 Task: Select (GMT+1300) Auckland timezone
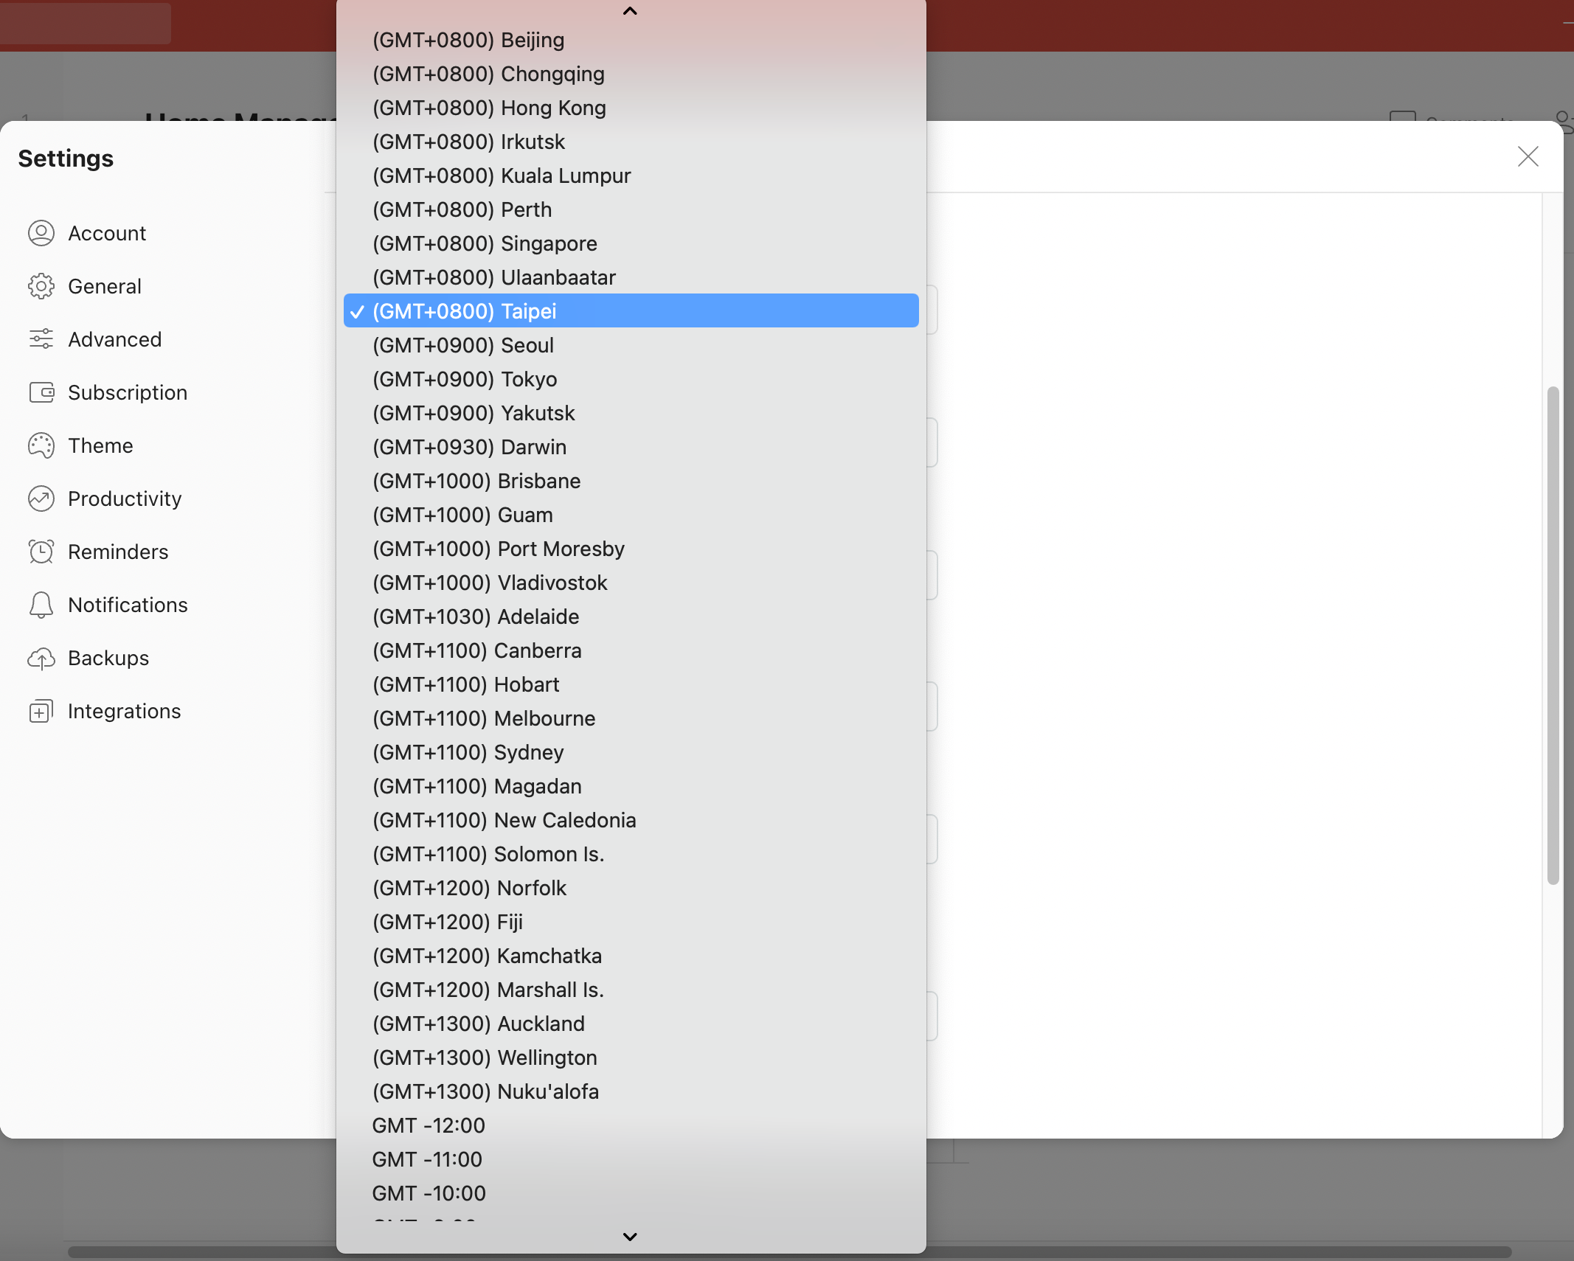pyautogui.click(x=477, y=1023)
